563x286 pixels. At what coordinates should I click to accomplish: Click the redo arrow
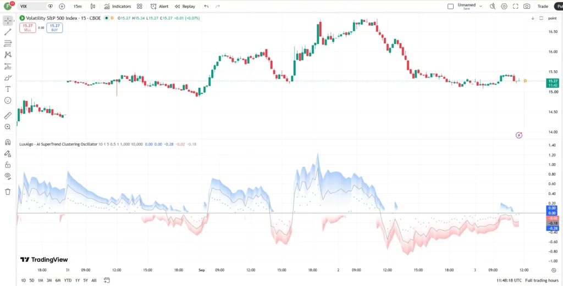click(x=218, y=7)
